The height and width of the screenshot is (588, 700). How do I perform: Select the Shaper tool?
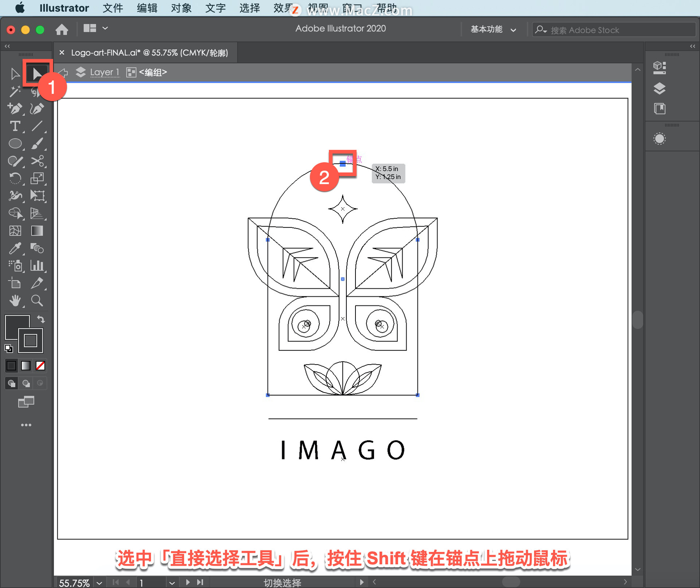click(x=15, y=161)
